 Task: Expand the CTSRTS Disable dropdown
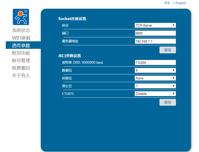tap(155, 94)
